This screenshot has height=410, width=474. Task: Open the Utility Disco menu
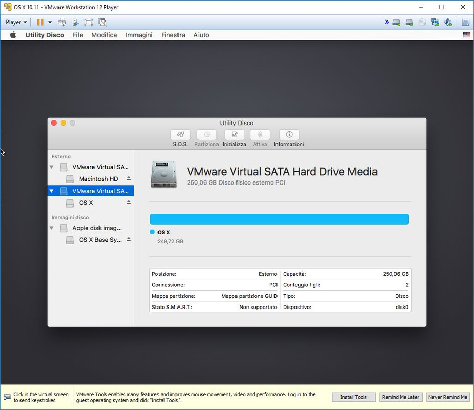pos(45,35)
